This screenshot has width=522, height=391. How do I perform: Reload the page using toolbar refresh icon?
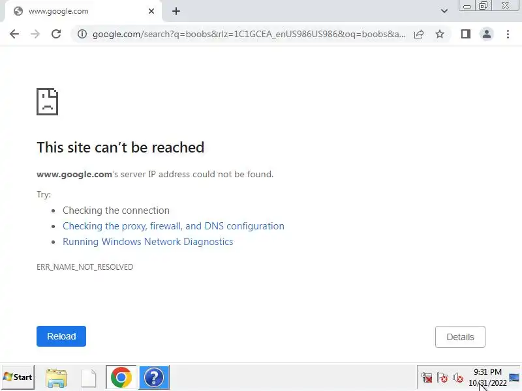pos(56,34)
